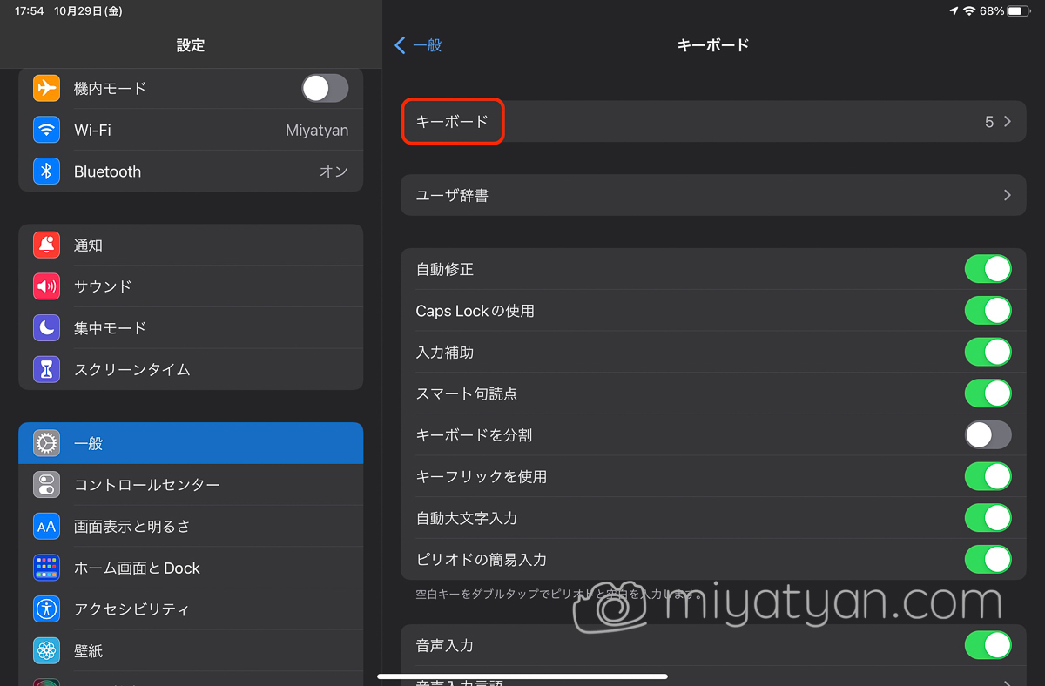Tap the コントロールセンター icon
Screen dimensions: 1045x686
[x=47, y=485]
